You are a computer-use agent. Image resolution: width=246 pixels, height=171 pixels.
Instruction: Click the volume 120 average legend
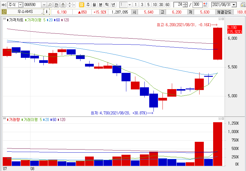(61, 120)
